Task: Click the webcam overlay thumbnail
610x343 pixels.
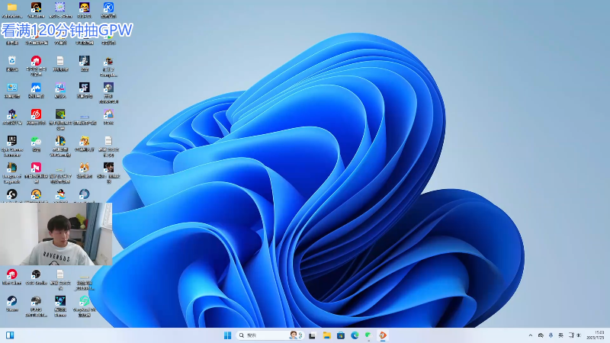Action: click(56, 234)
